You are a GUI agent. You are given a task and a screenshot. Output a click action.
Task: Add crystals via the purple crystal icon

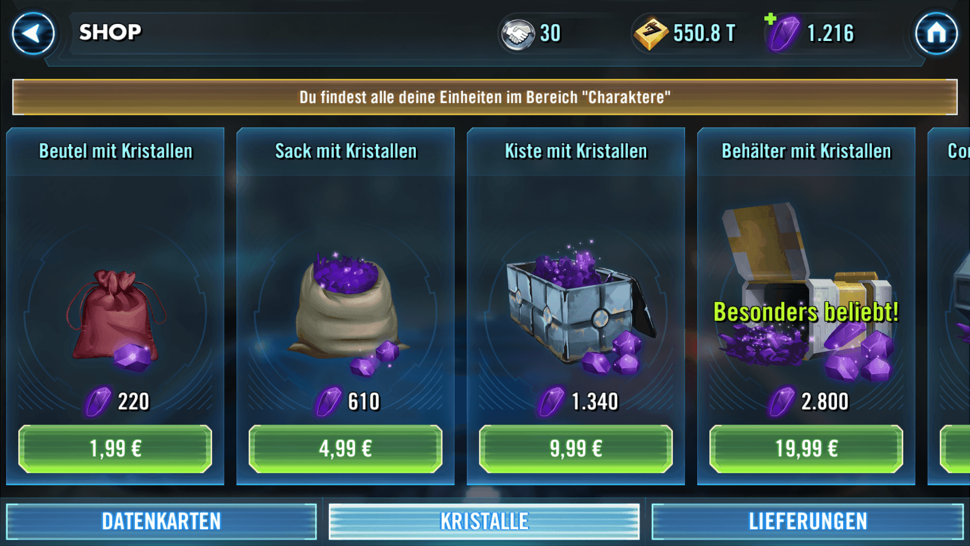(x=782, y=33)
